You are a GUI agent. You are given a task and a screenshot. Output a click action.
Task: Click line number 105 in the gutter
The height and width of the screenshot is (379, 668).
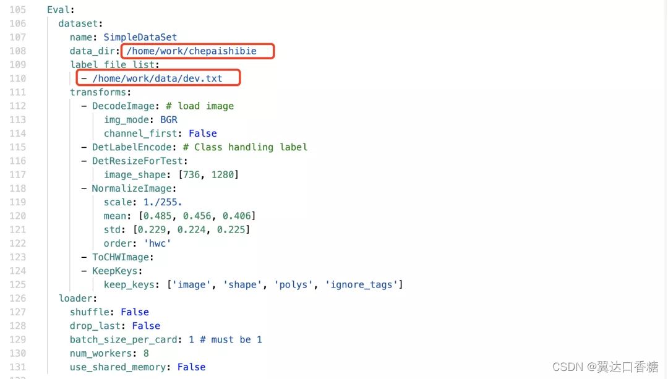[17, 10]
